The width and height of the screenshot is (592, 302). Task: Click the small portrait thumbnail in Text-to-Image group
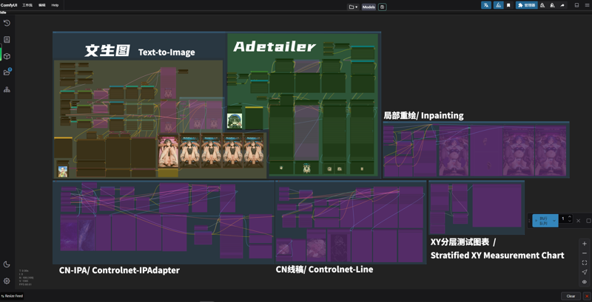point(63,171)
